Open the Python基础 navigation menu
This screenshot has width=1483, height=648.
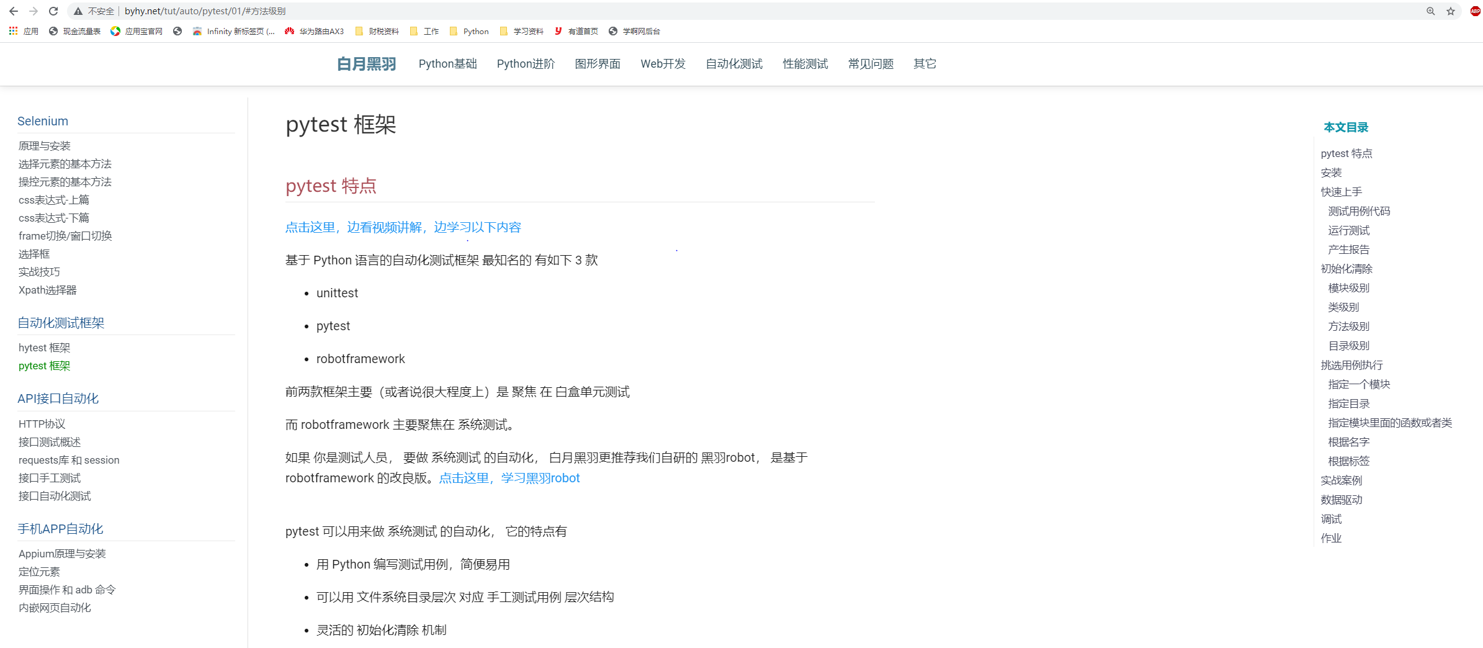click(447, 63)
